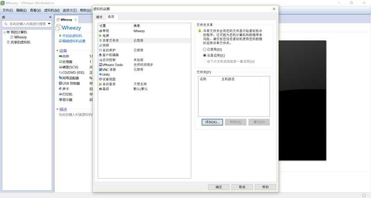Open the 帮助(H) menu
Viewport: 371px width, 198px height.
[x=85, y=10]
